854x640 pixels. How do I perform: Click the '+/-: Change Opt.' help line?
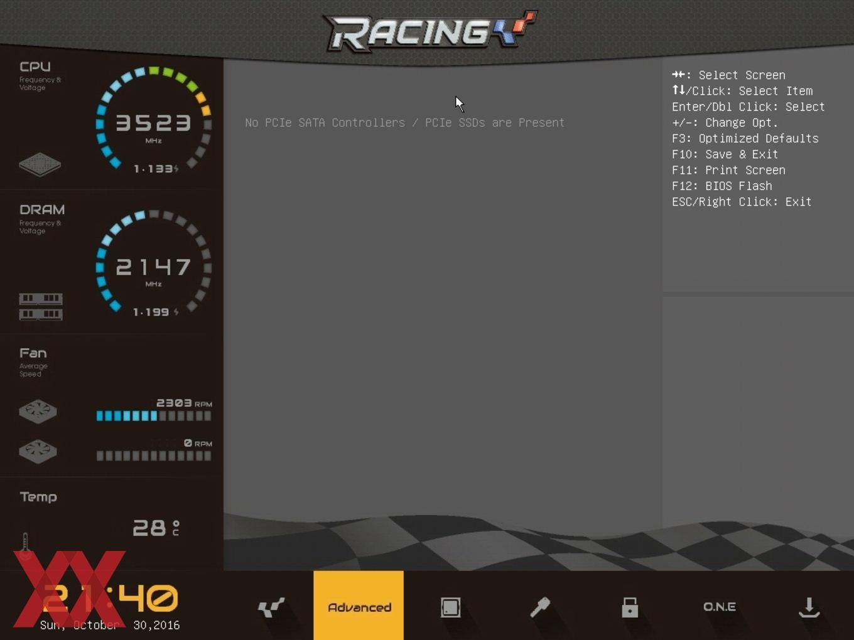[725, 122]
